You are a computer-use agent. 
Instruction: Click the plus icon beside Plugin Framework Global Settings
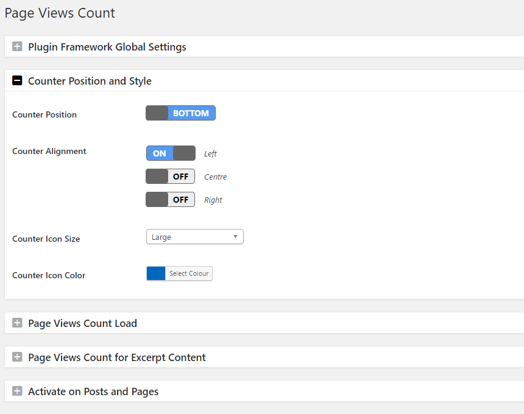(17, 47)
